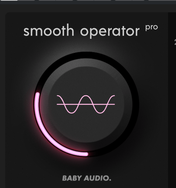Select the second rounded segment in the top strip
Image resolution: width=176 pixels, height=188 pixels.
click(x=56, y=0)
